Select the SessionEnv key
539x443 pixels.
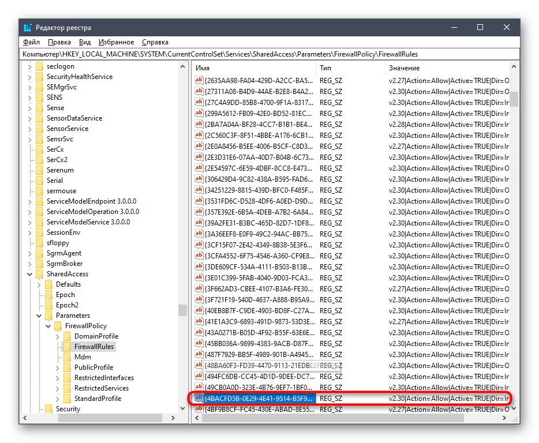click(63, 232)
